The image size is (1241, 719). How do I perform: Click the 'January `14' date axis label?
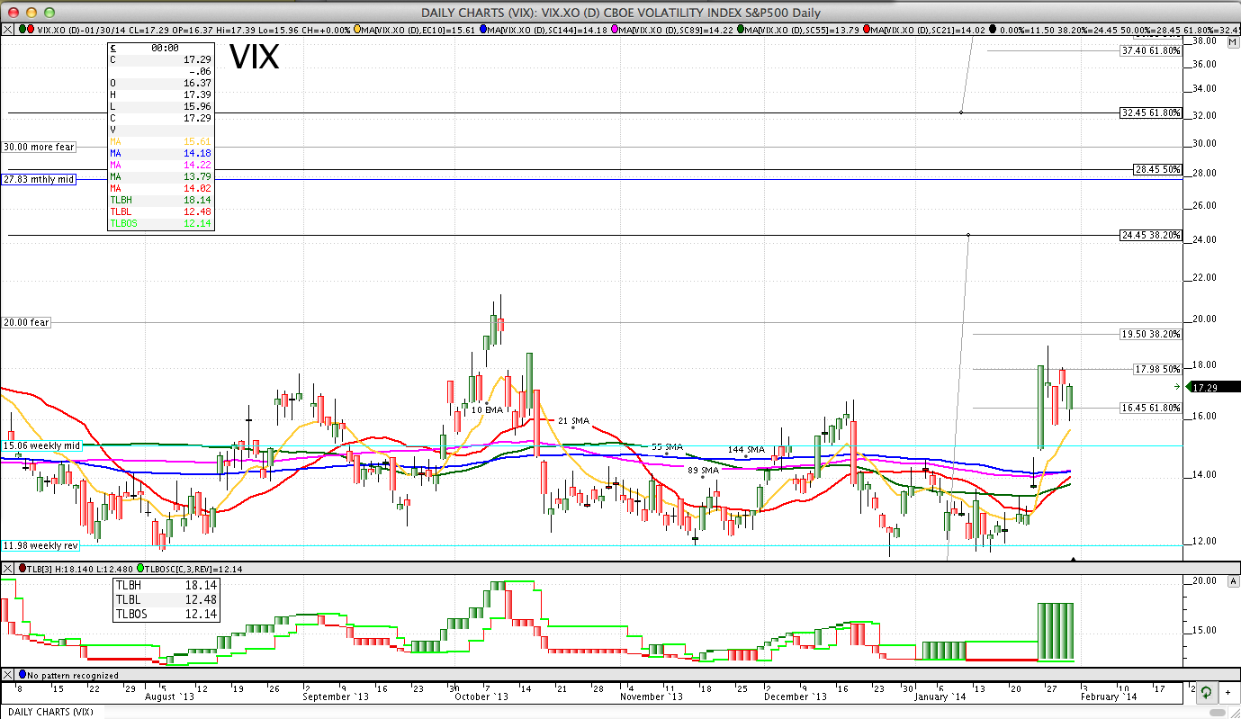point(941,697)
